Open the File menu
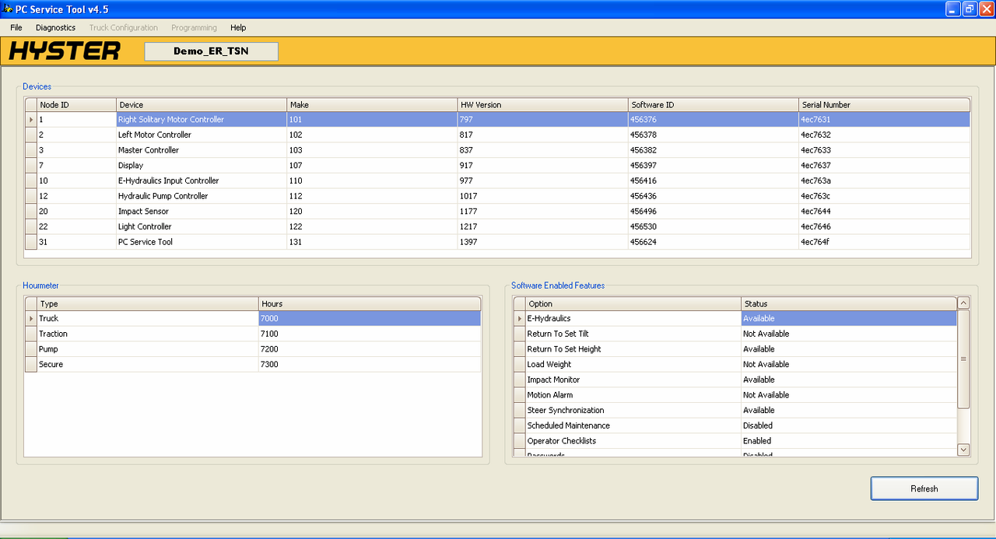The height and width of the screenshot is (539, 996). [x=16, y=27]
